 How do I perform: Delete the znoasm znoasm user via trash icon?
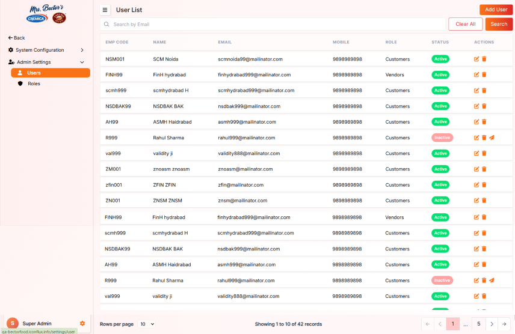click(484, 169)
